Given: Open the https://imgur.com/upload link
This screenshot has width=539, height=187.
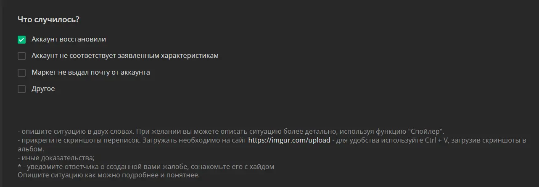Looking at the screenshot, I should click(289, 140).
